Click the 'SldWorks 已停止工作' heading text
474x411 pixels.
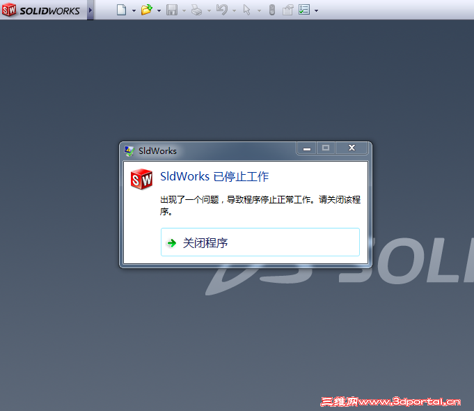(214, 176)
